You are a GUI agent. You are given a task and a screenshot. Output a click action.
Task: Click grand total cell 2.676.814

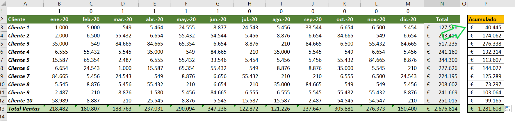click(x=442, y=109)
